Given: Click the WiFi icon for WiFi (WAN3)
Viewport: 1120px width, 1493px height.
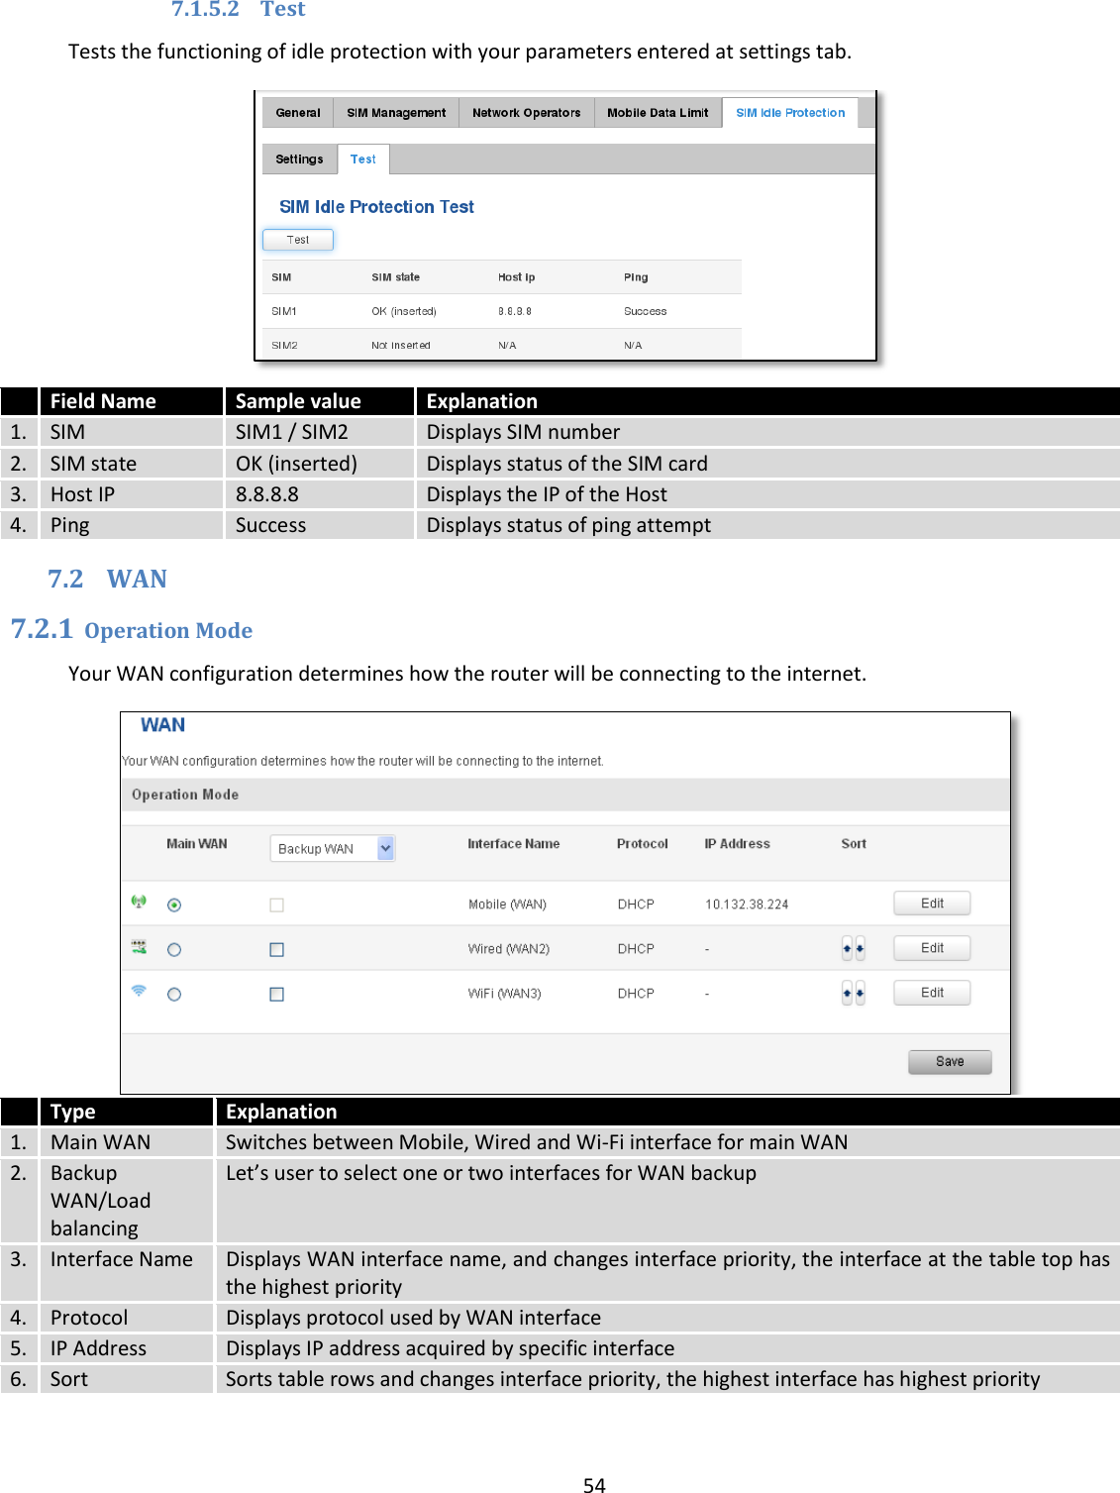Looking at the screenshot, I should click(x=139, y=994).
